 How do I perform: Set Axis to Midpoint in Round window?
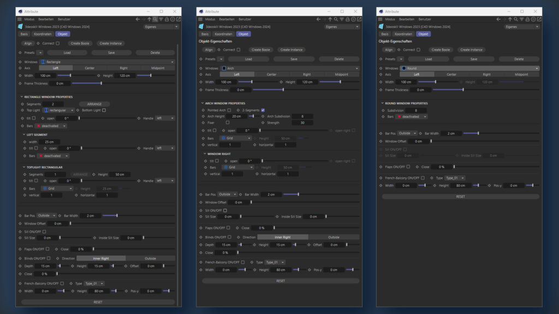[x=521, y=75]
